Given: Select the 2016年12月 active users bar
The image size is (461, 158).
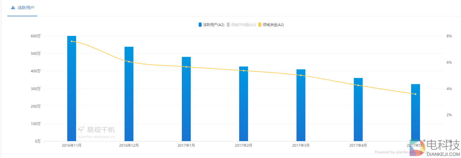Looking at the screenshot, I should (129, 94).
